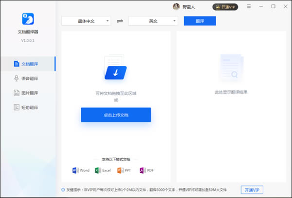This screenshot has width=292, height=198.
Task: Click the user avatar picture
Action: pyautogui.click(x=176, y=7)
